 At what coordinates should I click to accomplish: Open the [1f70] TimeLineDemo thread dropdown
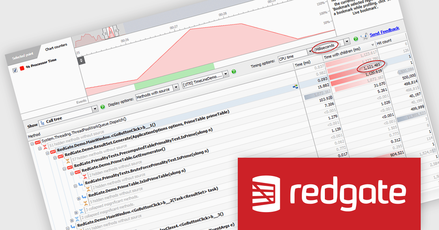click(206, 80)
